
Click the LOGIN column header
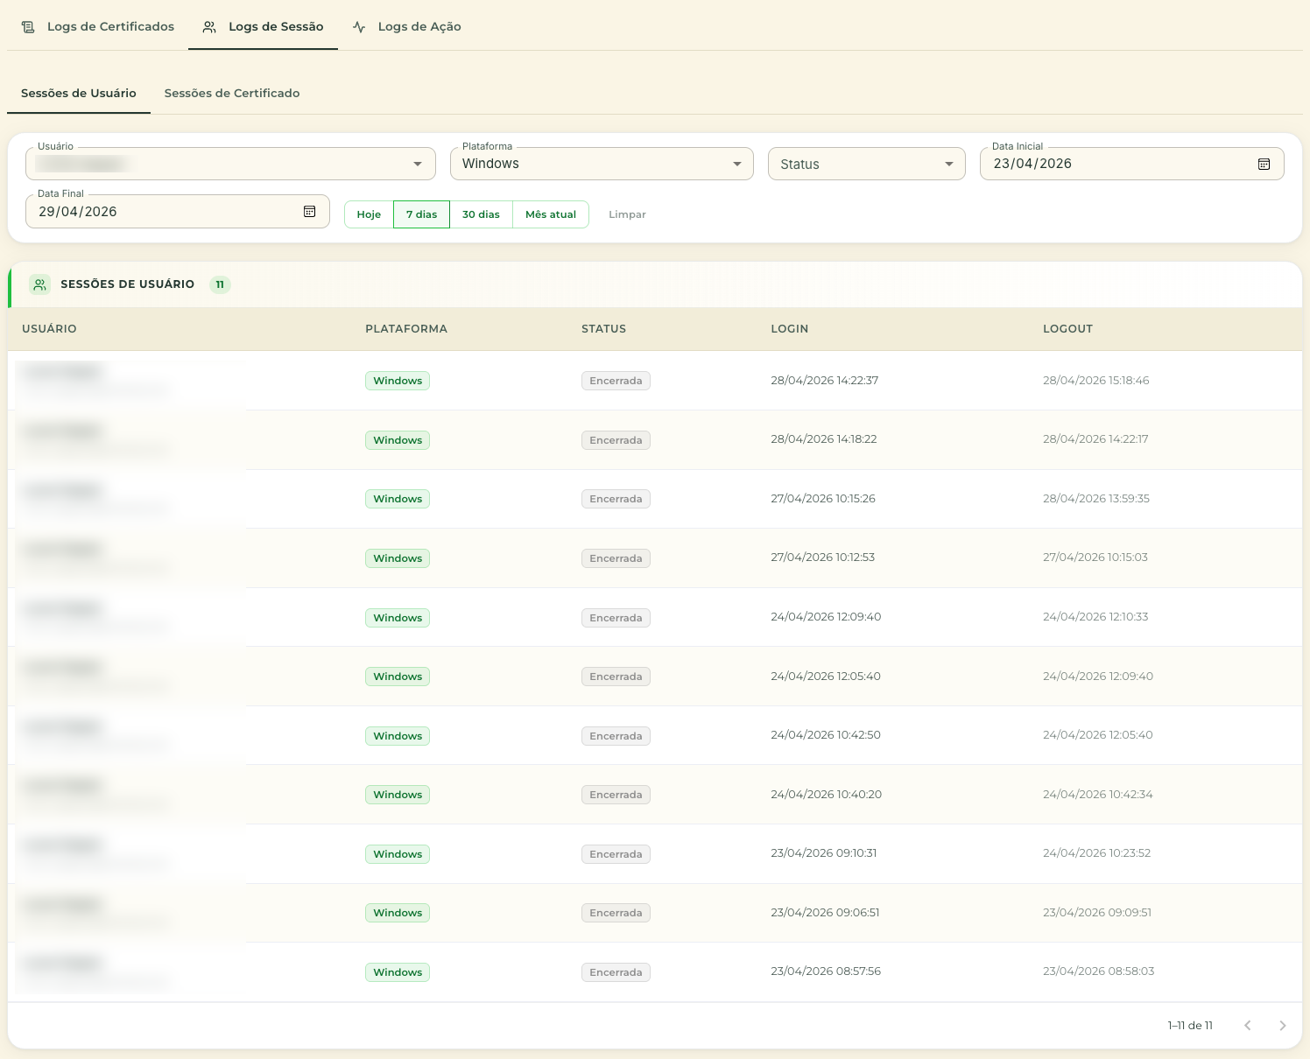click(x=789, y=329)
